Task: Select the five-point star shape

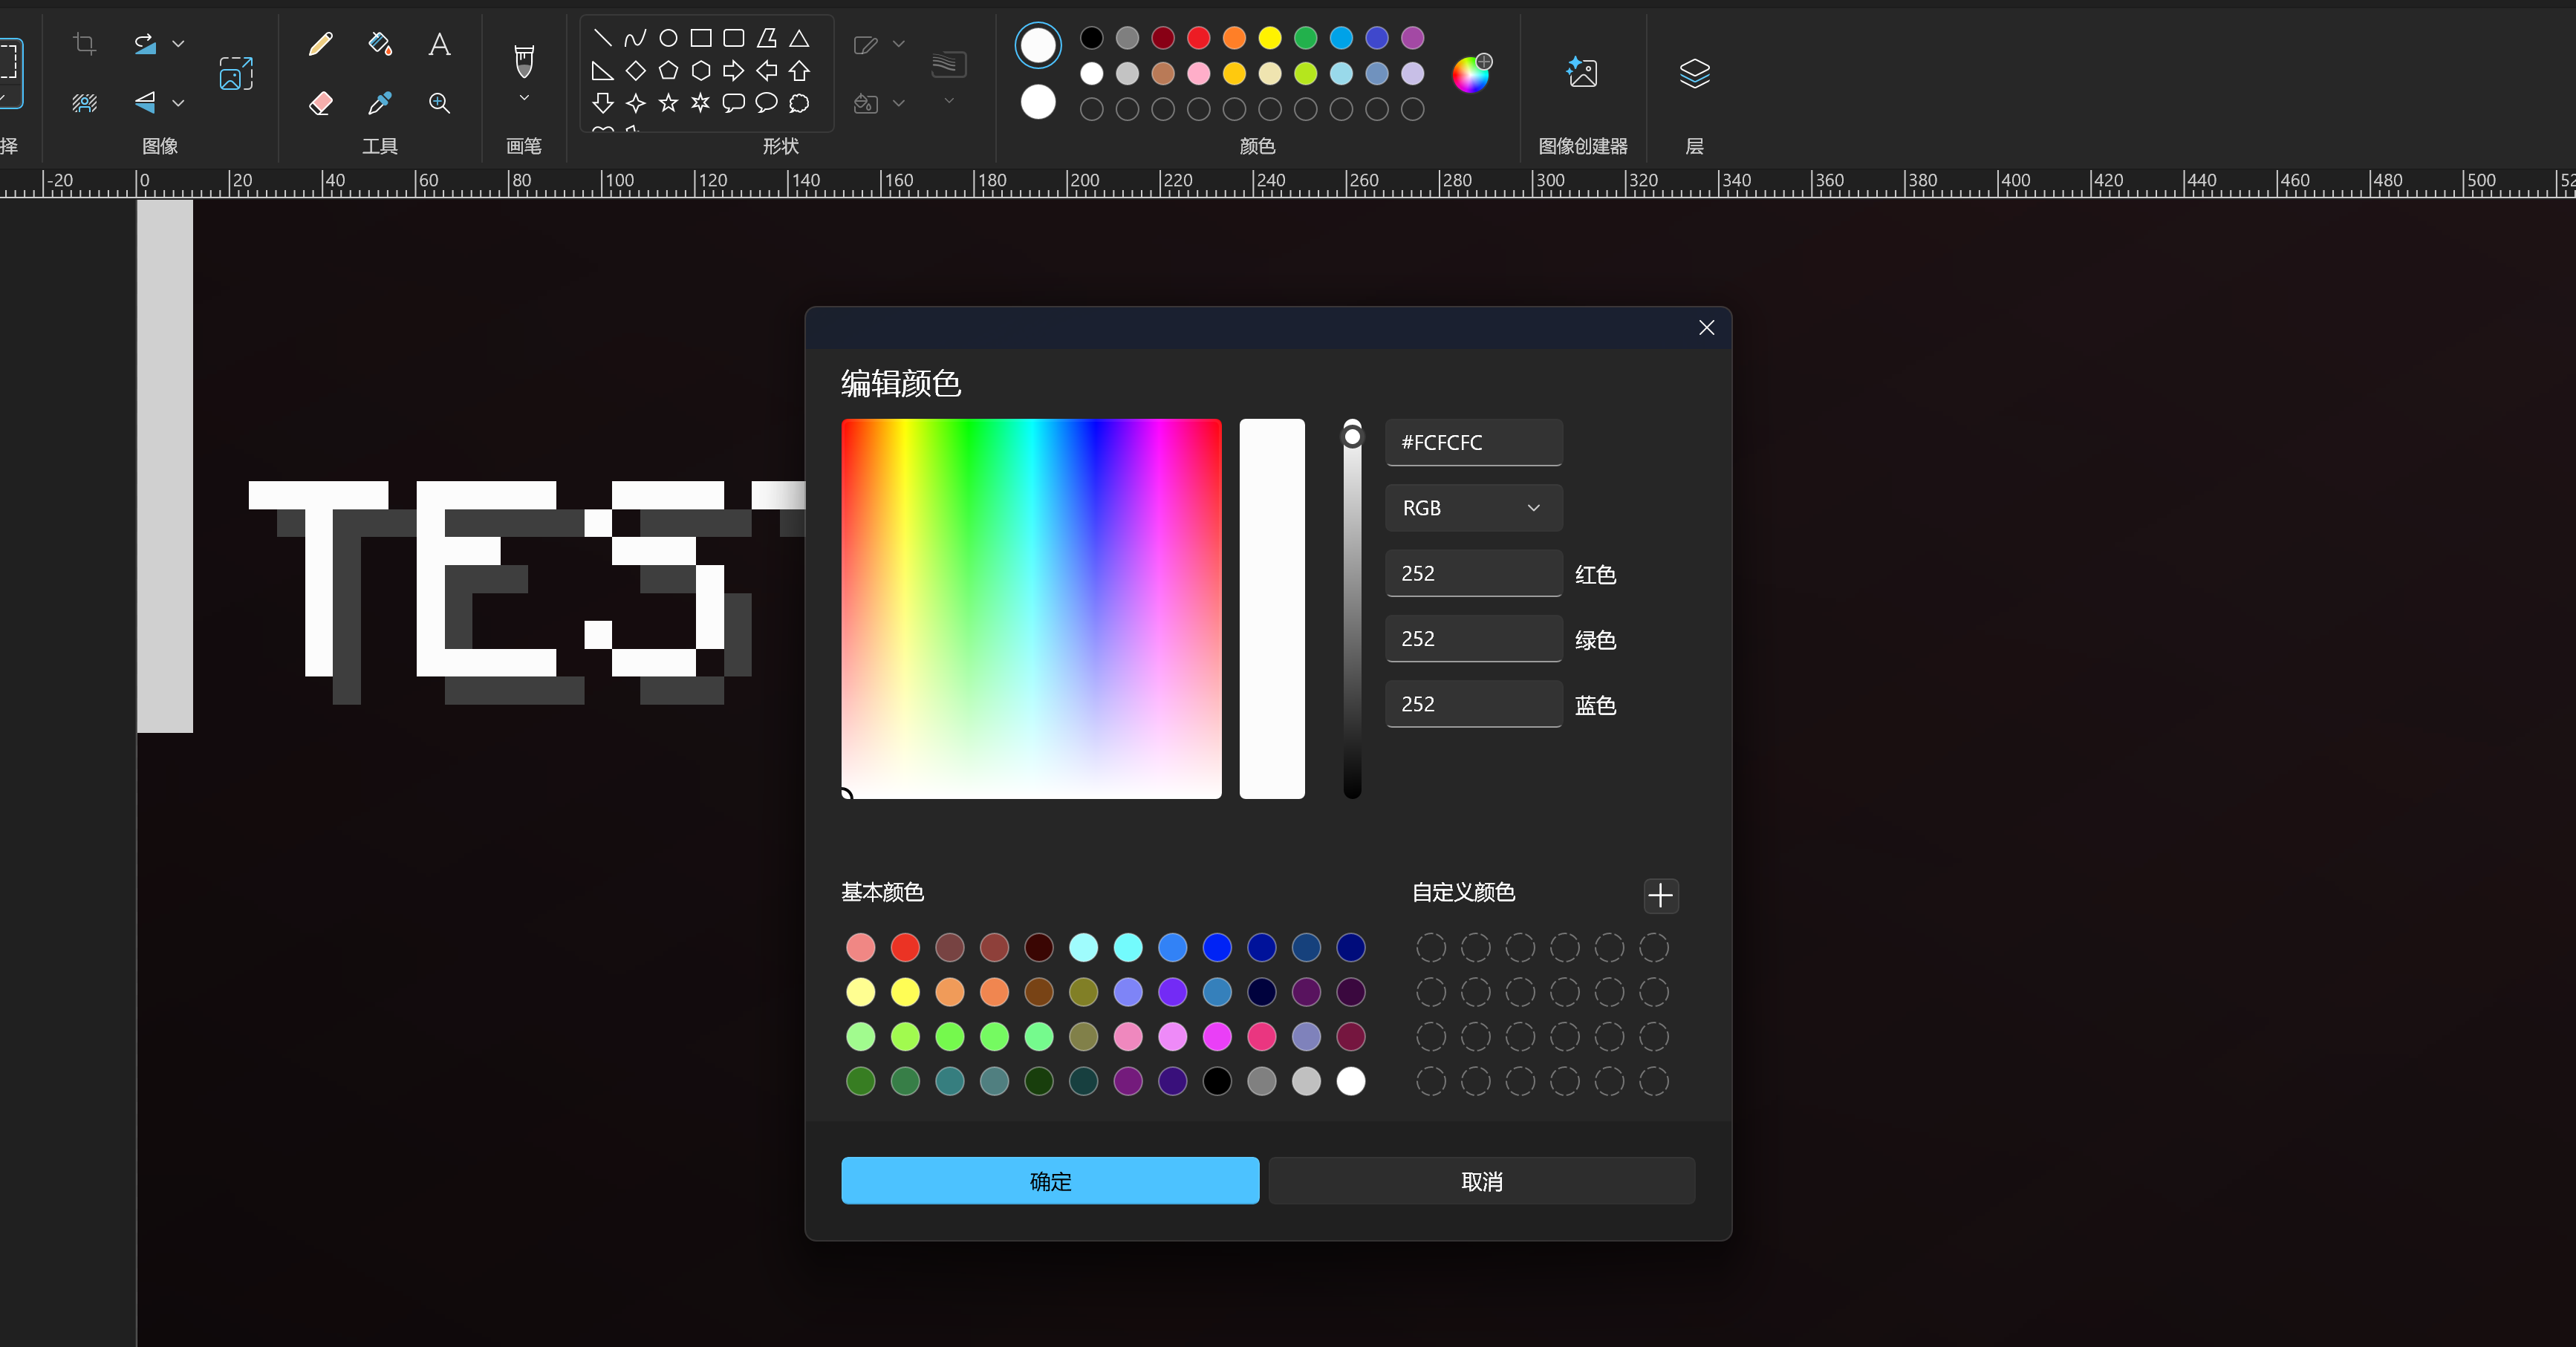Action: (x=668, y=103)
